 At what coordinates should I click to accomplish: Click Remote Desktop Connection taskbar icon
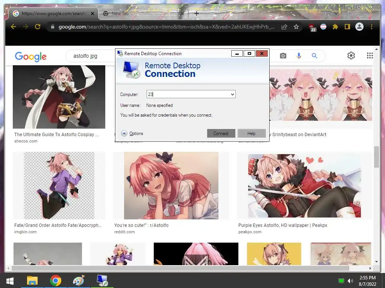pyautogui.click(x=102, y=280)
